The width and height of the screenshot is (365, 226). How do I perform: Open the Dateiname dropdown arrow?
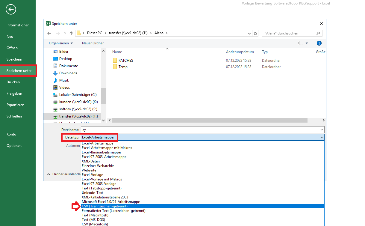pyautogui.click(x=322, y=130)
